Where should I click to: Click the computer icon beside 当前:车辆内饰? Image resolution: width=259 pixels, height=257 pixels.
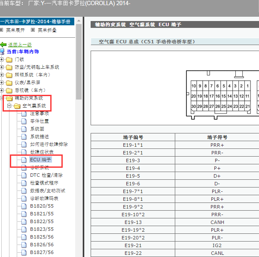tap(2, 51)
